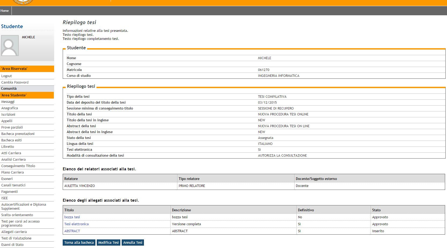Click the university logo in header

23,2
